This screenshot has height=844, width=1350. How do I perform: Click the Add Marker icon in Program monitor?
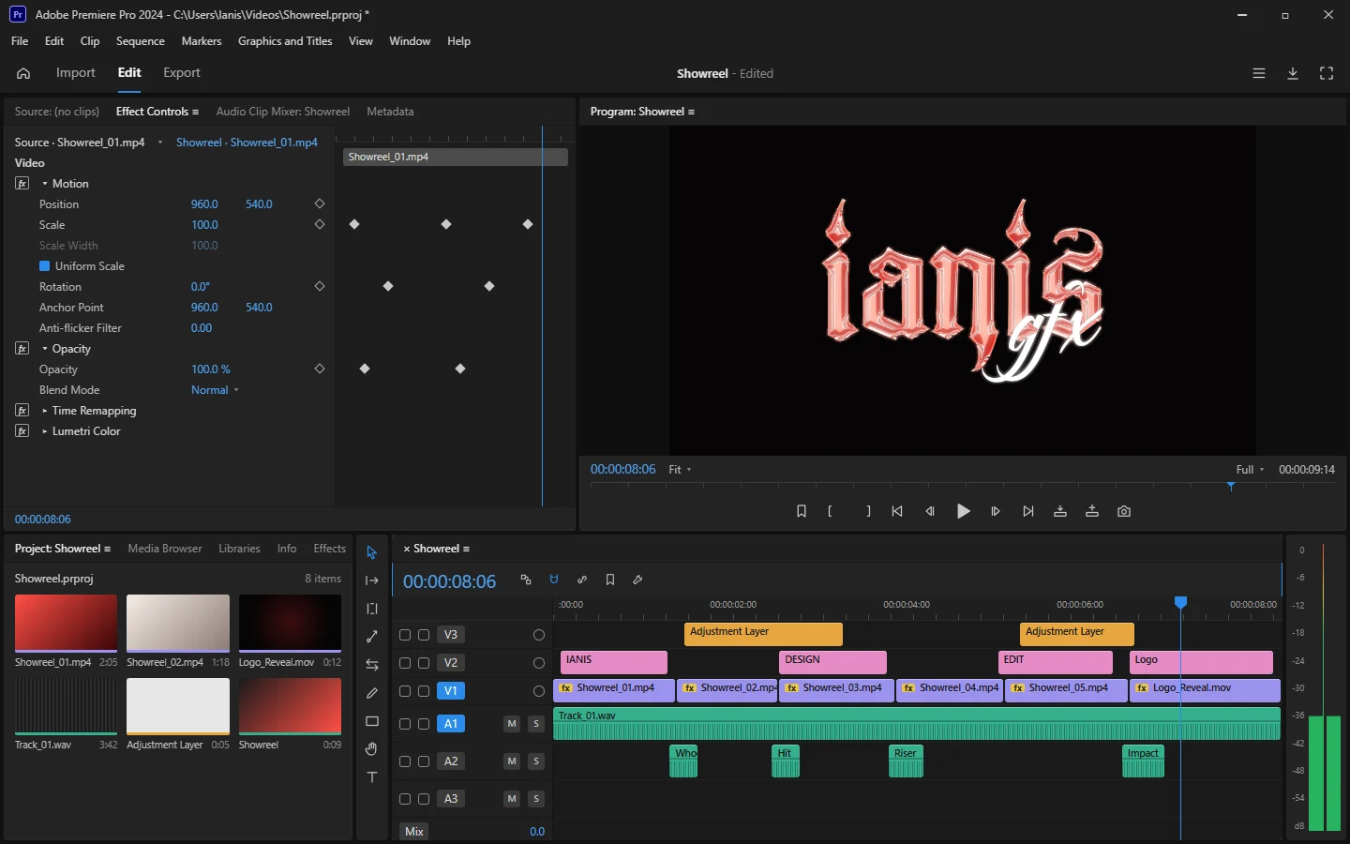click(802, 511)
